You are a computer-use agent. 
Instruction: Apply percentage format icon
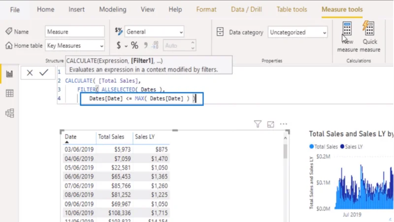pos(134,45)
